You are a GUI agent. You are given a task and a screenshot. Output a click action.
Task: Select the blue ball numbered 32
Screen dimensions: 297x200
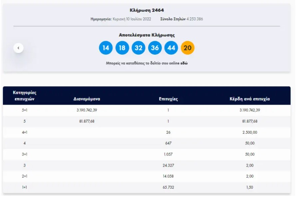coord(139,48)
